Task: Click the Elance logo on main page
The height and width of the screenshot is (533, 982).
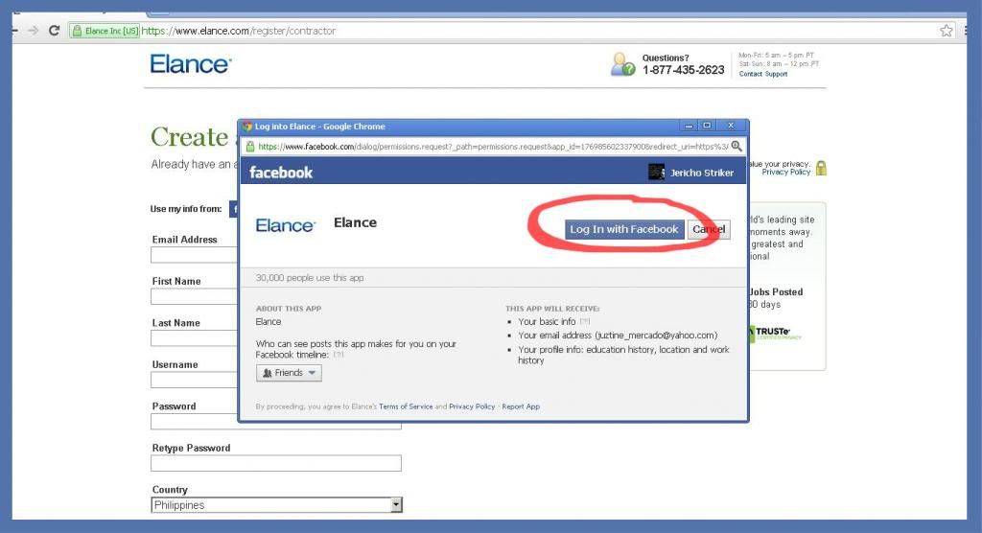Action: pyautogui.click(x=191, y=64)
